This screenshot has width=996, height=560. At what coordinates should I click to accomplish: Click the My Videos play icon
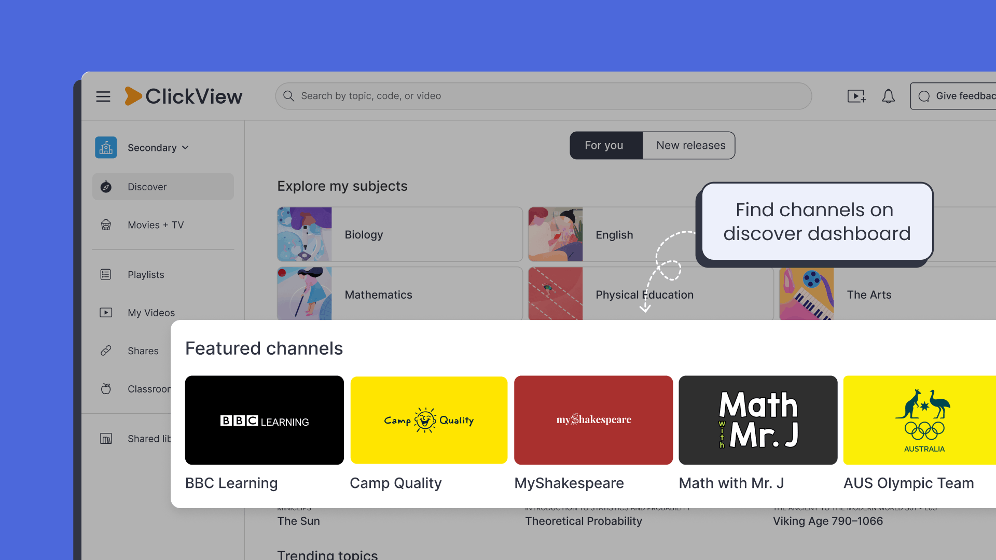(106, 313)
